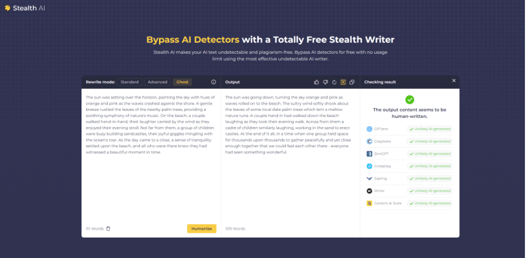526x258 pixels.
Task: Click the 'GPTzero' detector name
Action: [x=381, y=129]
